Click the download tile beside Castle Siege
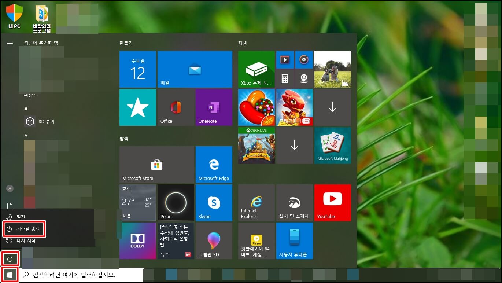 (295, 146)
